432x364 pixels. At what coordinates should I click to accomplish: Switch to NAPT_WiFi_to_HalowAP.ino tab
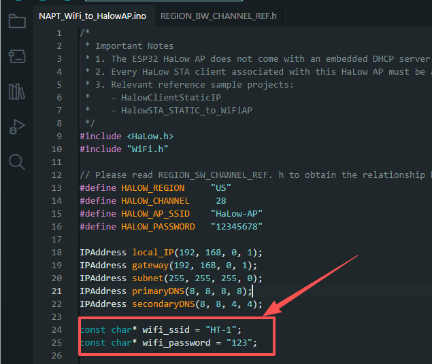click(93, 16)
